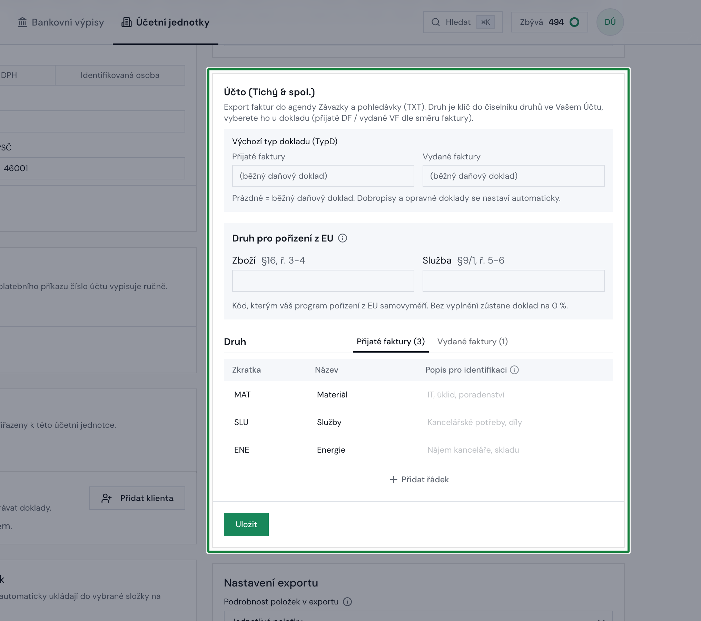Switch to Vydané faktury (1) tab
This screenshot has height=621, width=701.
click(473, 342)
